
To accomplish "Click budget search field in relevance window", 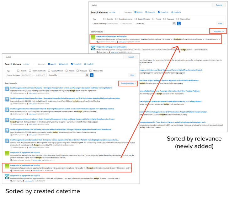I will coord(151,5).
